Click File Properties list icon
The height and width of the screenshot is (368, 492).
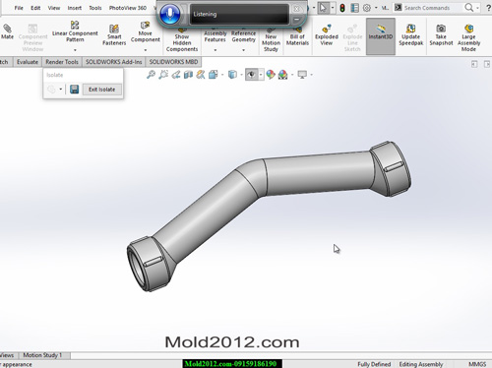[x=354, y=8]
